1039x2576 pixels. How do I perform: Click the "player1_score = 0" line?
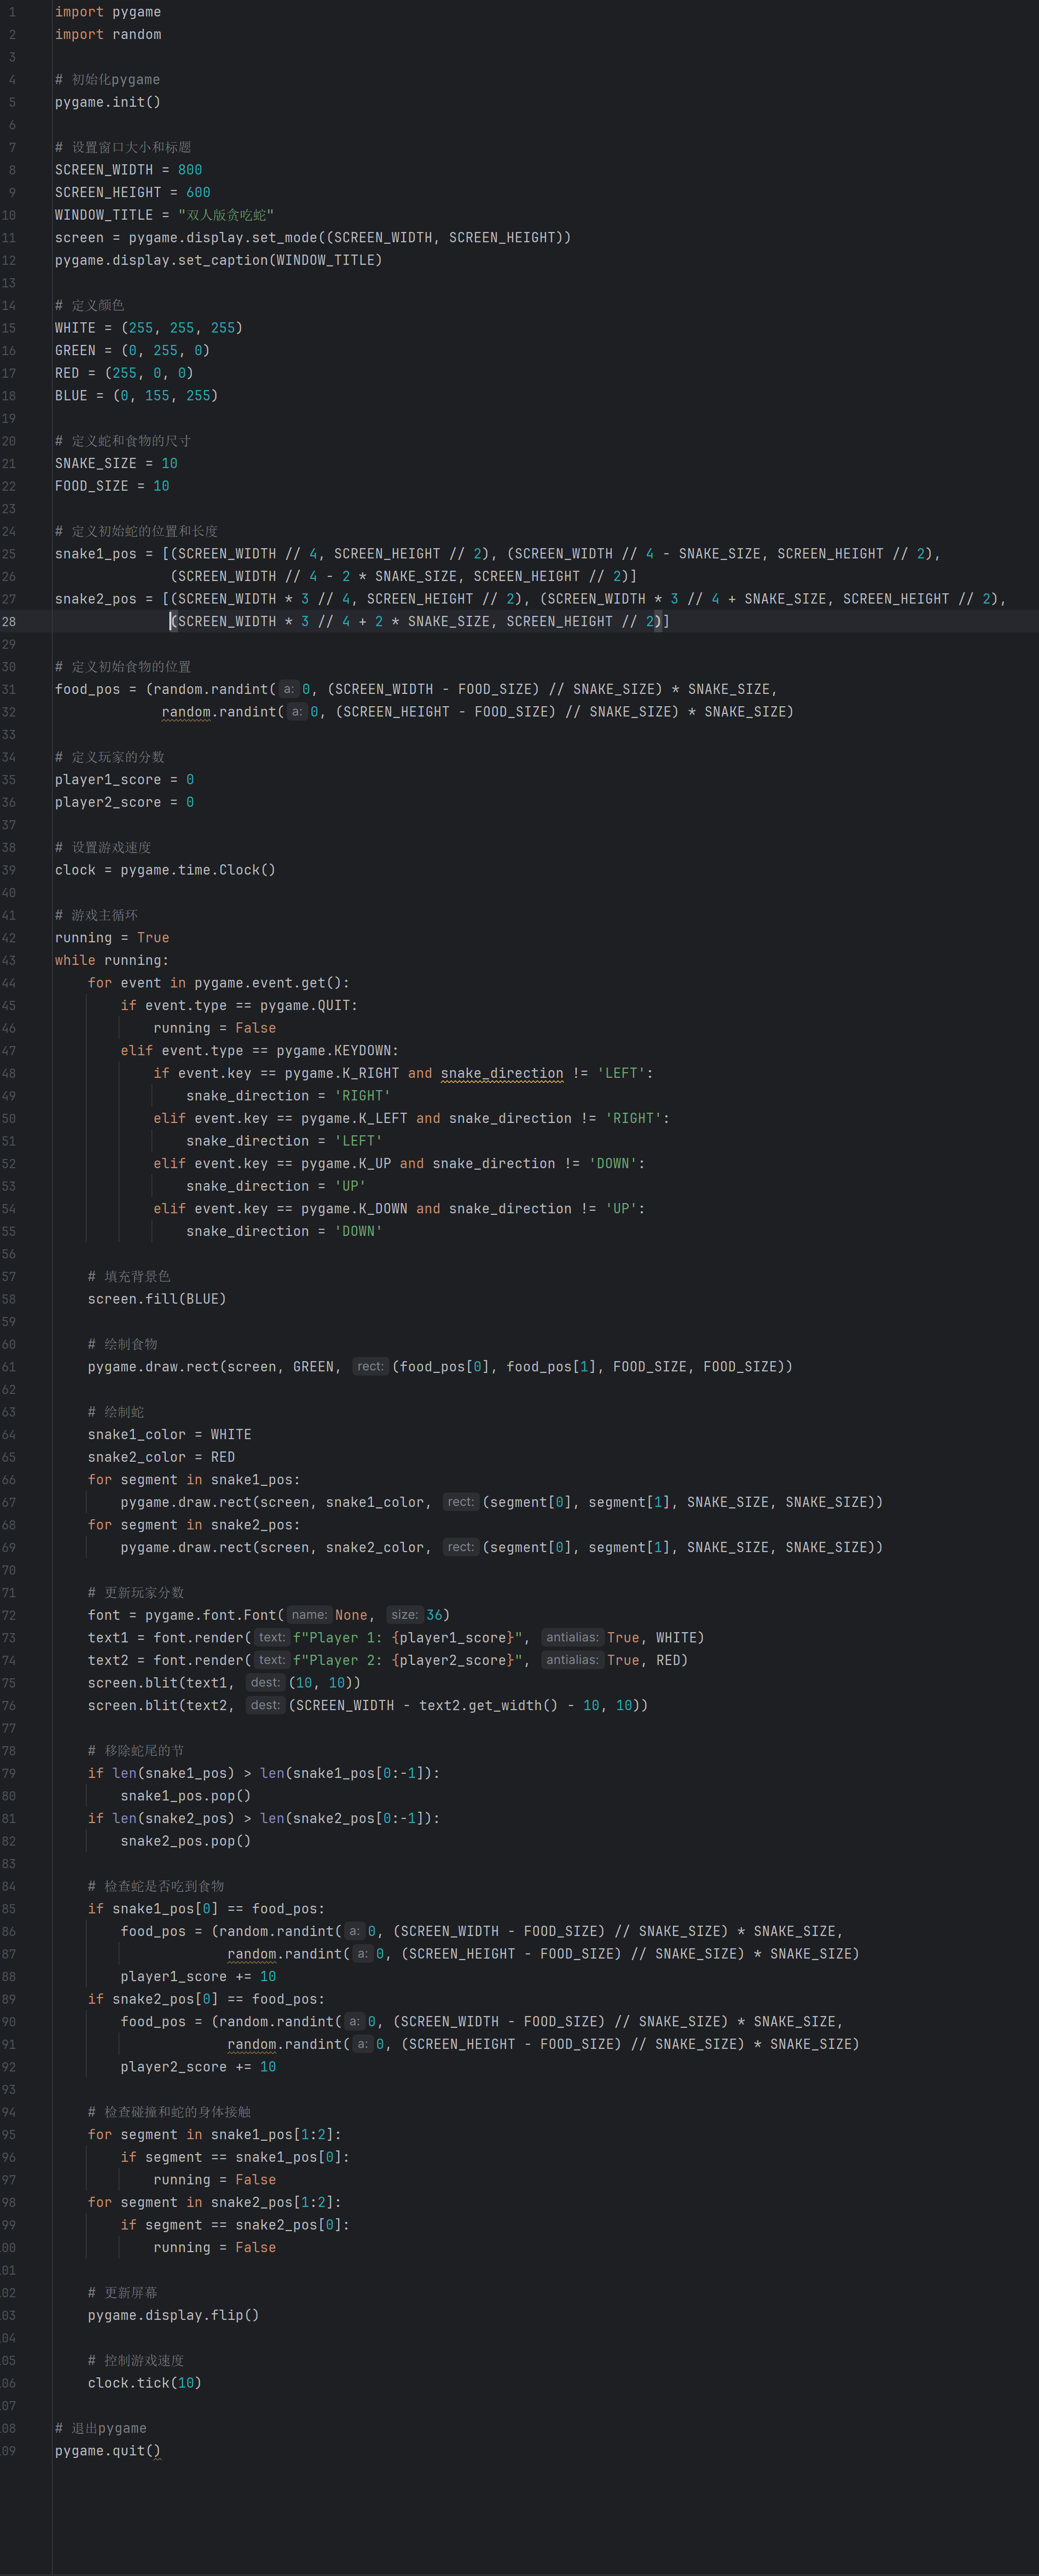pos(124,780)
